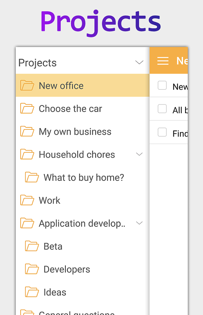Click the Beta folder icon
Screen dimensions: 203x315
pyautogui.click(x=32, y=246)
